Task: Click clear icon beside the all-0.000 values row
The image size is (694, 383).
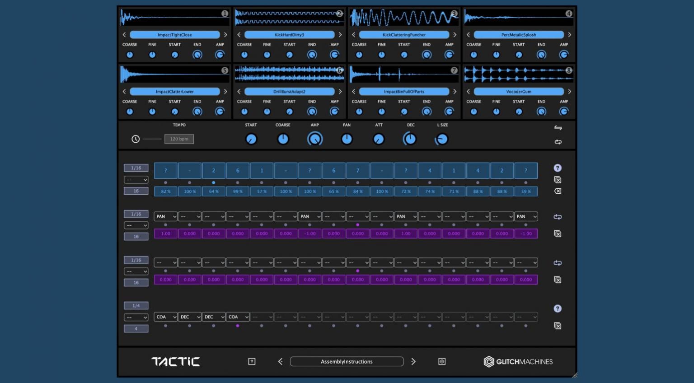Action: coord(558,280)
